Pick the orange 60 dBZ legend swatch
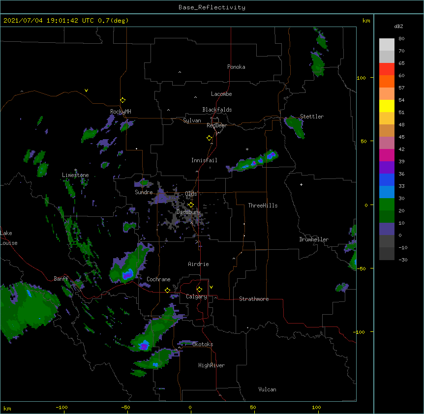This screenshot has width=424, height=414. [x=387, y=81]
